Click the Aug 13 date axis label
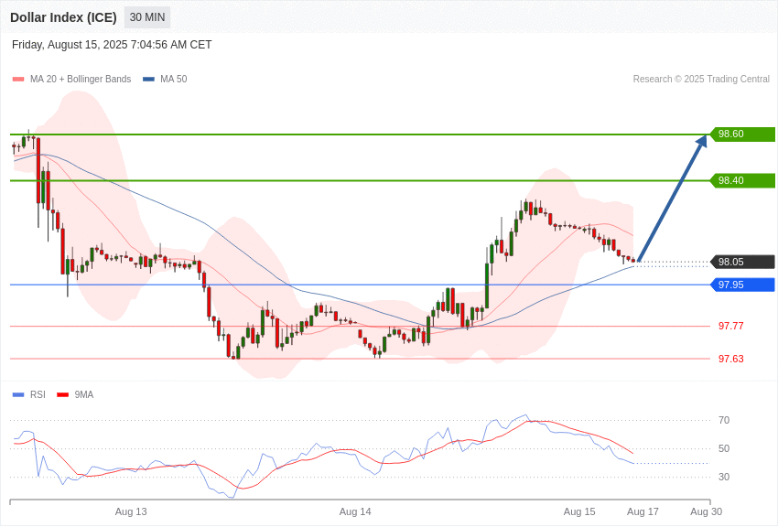The height and width of the screenshot is (527, 778). [131, 511]
